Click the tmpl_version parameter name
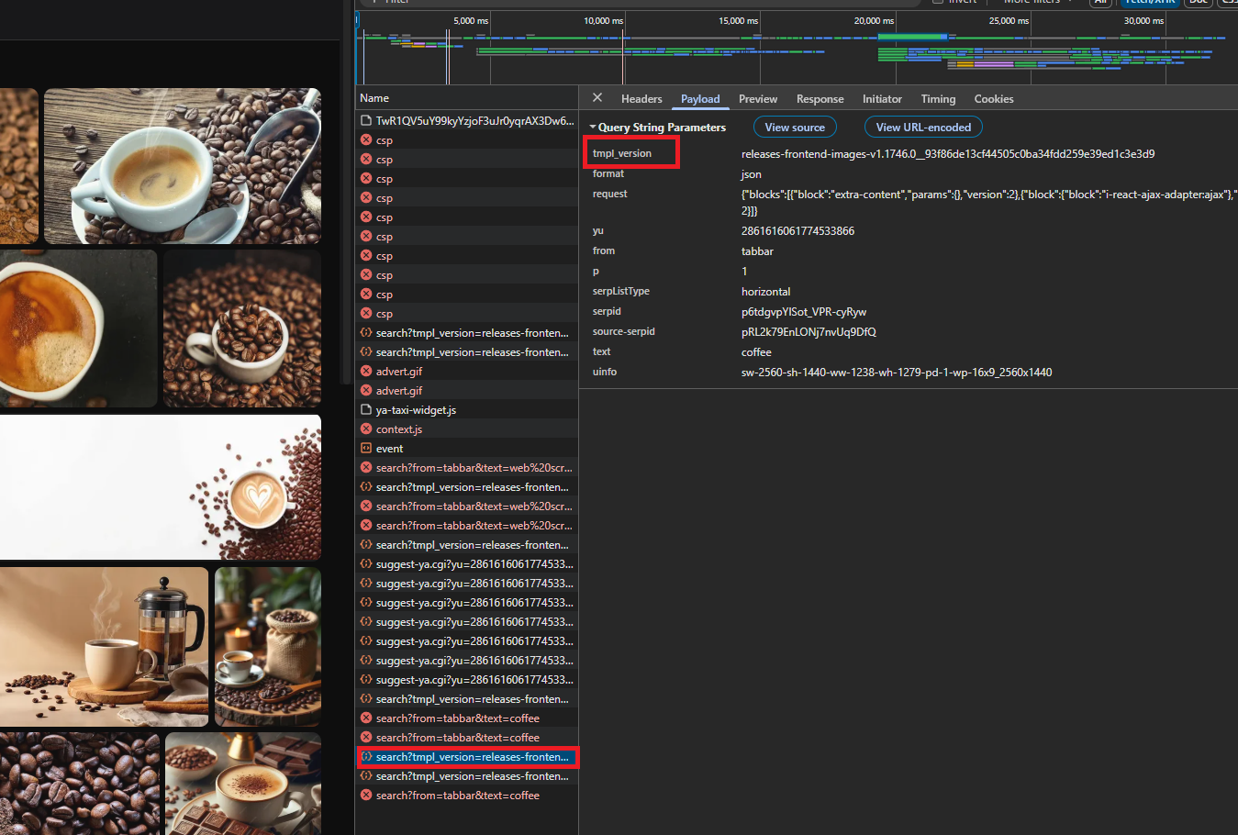1238x835 pixels. [x=622, y=153]
